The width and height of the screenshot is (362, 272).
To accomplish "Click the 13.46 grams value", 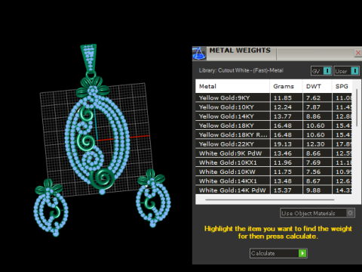I will click(x=283, y=153).
